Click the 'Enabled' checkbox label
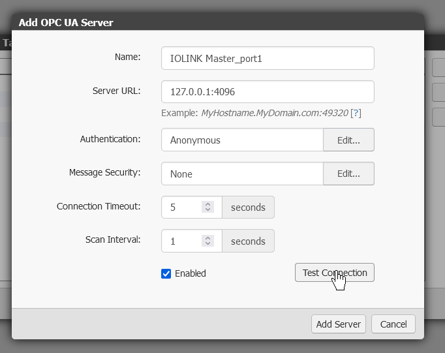 point(191,273)
